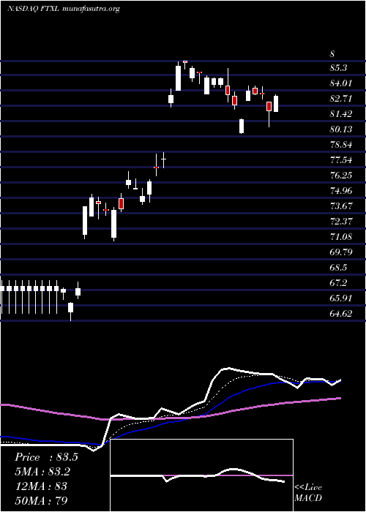Click the 74.96 price axis label
Screen dimensions: 366x512
341,191
